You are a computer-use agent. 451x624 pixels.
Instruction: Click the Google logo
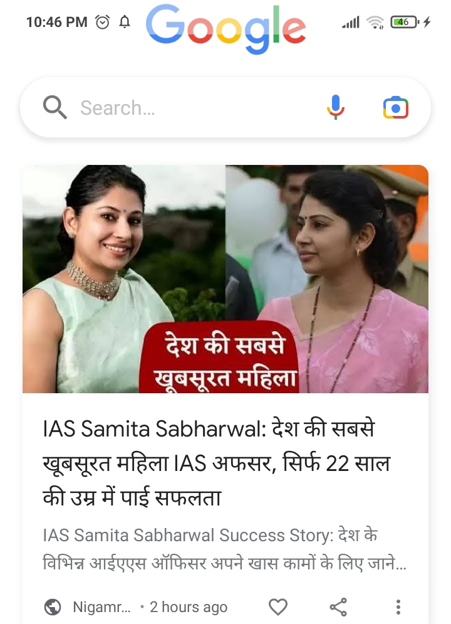pyautogui.click(x=225, y=29)
